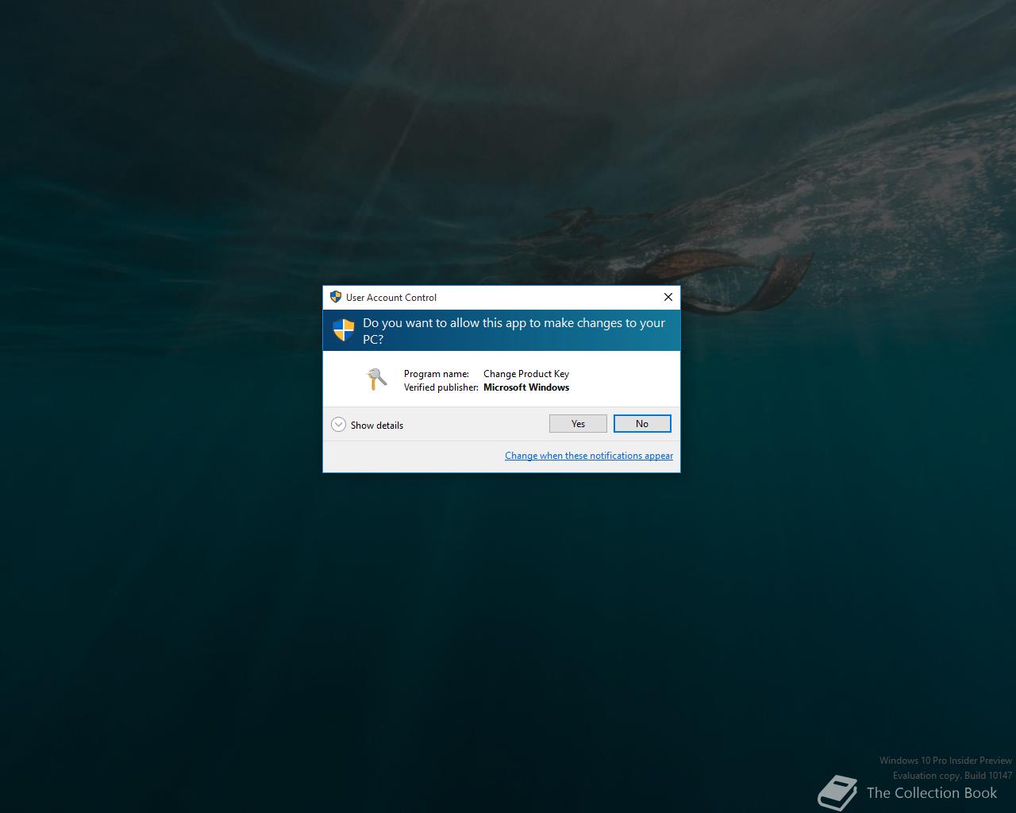Viewport: 1016px width, 813px height.
Task: Click the allow this app question heading
Action: click(x=514, y=331)
